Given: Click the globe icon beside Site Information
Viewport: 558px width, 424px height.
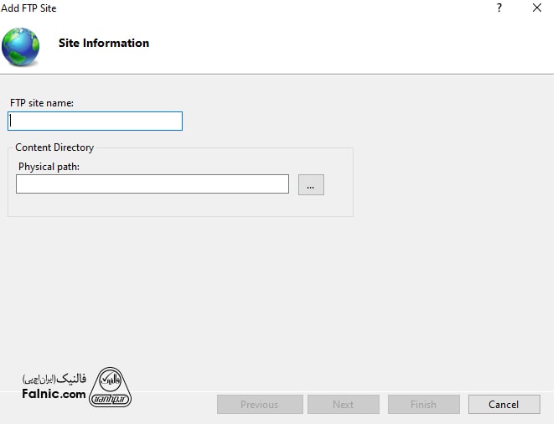Looking at the screenshot, I should coord(20,47).
